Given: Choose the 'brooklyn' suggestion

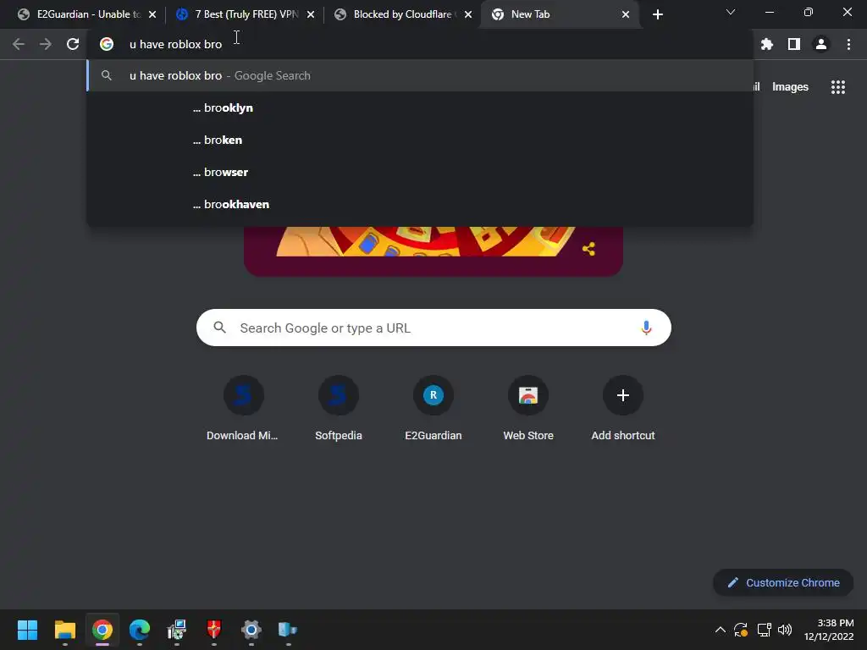Looking at the screenshot, I should tap(420, 107).
